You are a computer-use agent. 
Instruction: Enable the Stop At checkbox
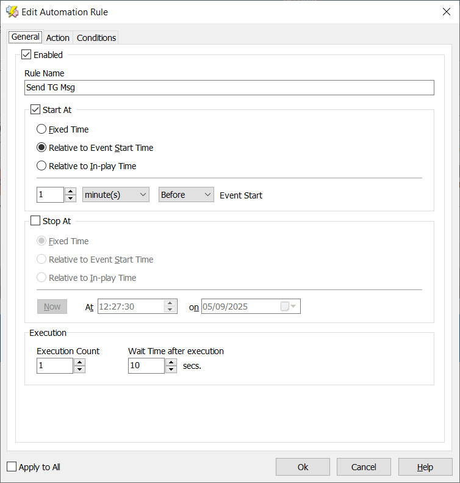pos(35,221)
